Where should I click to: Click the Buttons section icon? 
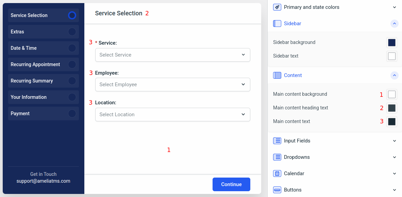click(x=277, y=190)
